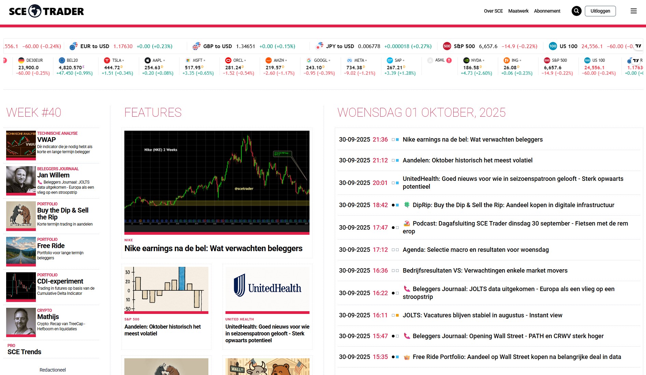Viewport: 646px width, 375px height.
Task: Click the ORCL Oracle logo
Action: coord(228,60)
